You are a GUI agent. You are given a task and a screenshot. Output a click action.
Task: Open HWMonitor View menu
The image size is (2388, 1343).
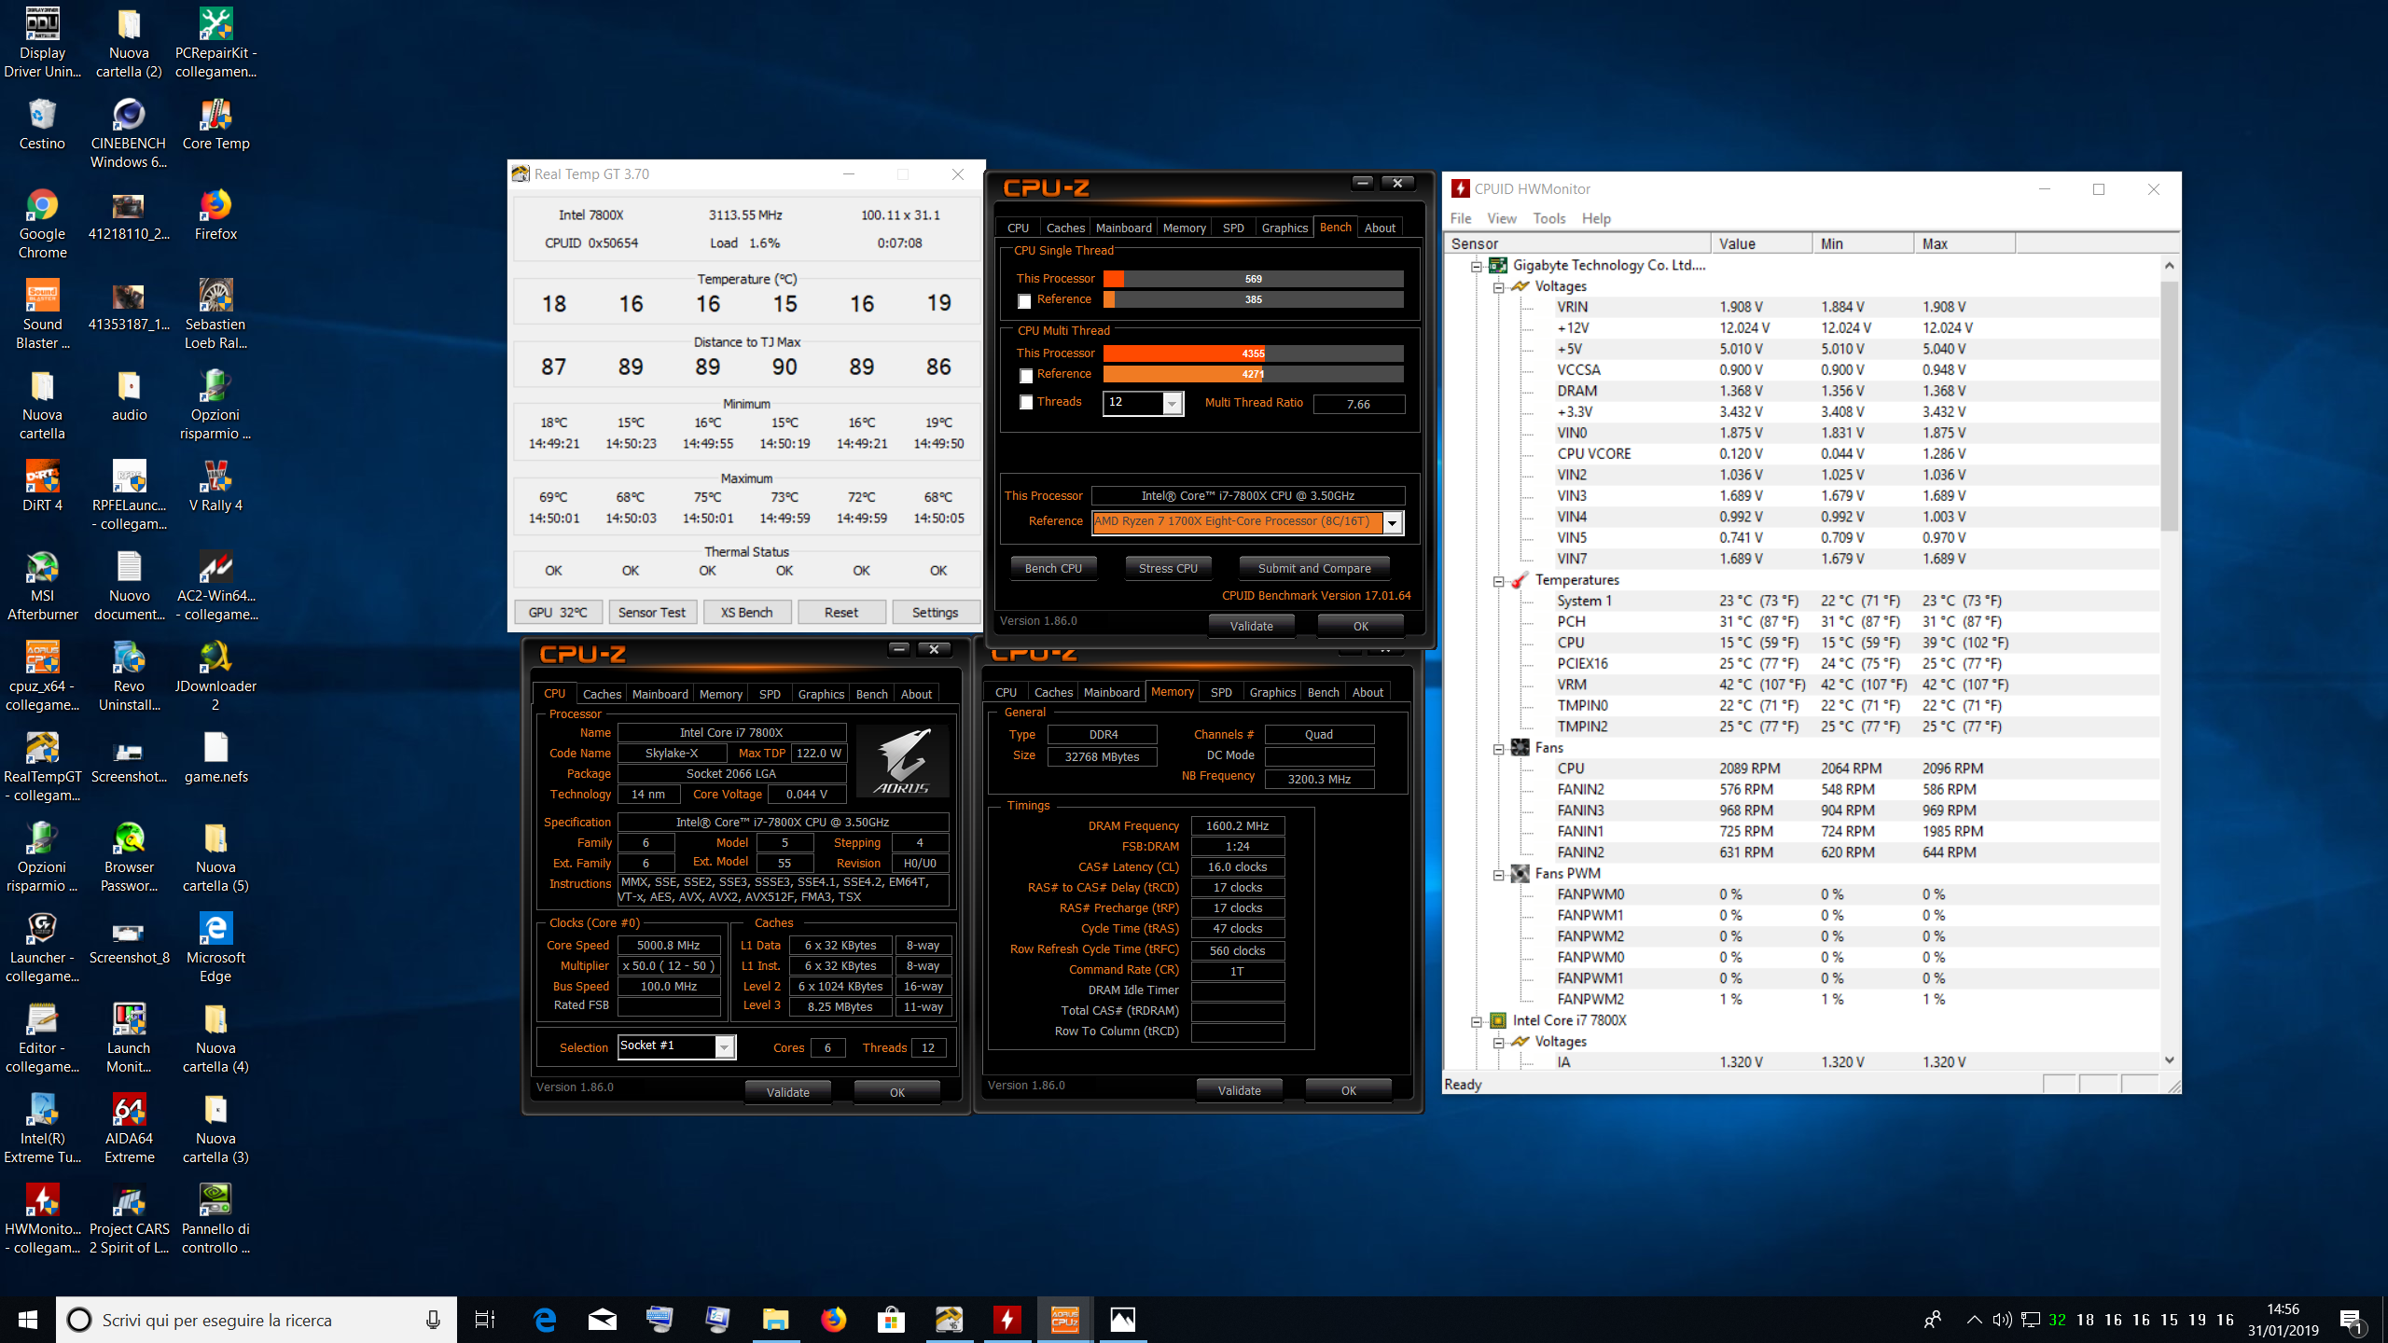pyautogui.click(x=1502, y=218)
